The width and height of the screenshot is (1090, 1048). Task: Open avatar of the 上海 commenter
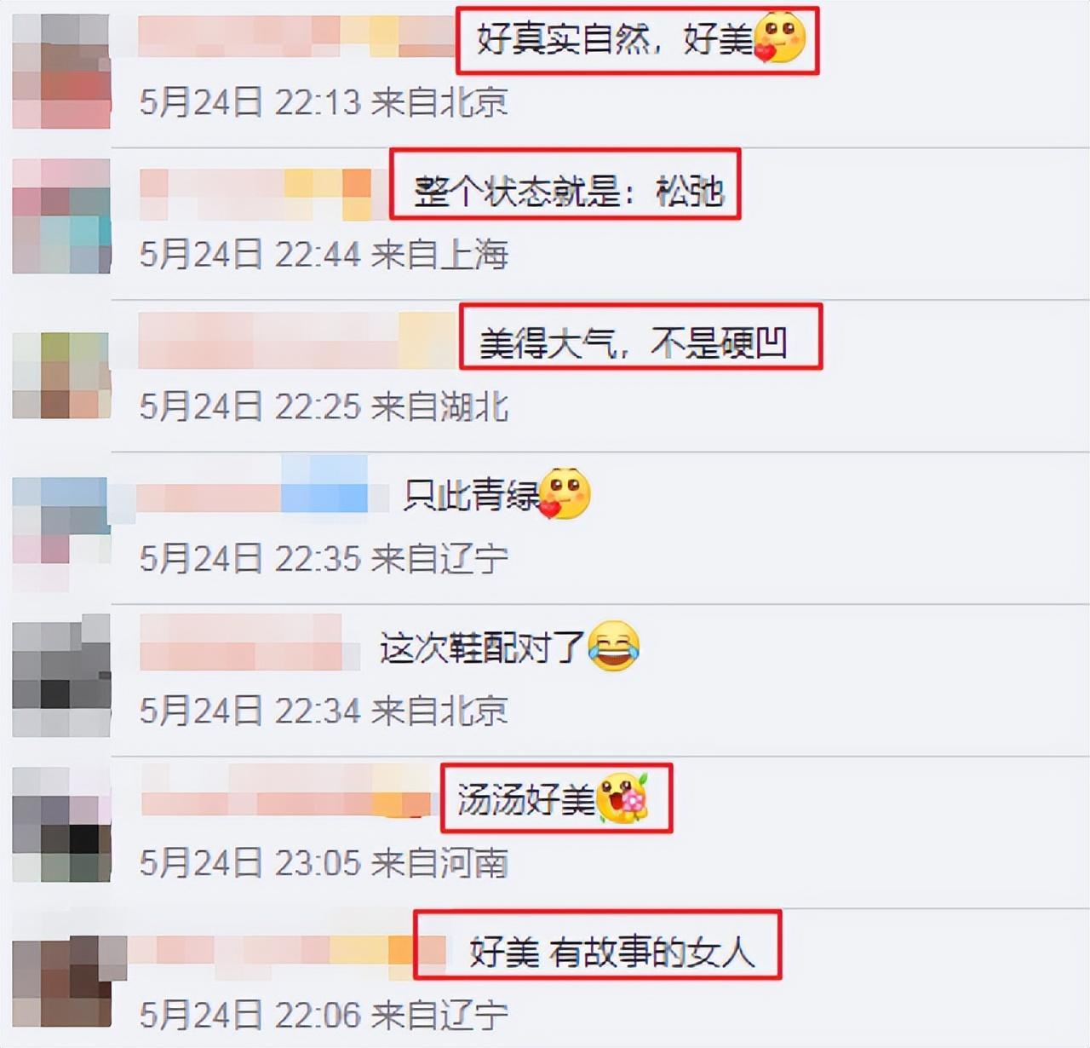(x=61, y=216)
